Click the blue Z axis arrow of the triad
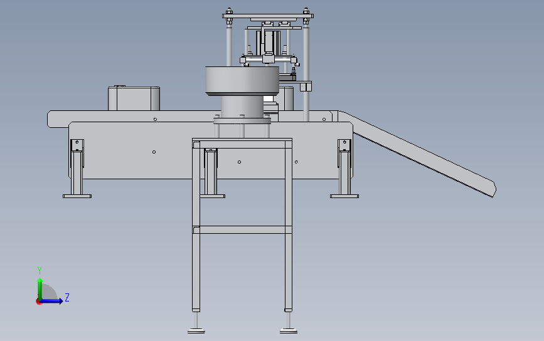 pos(52,301)
